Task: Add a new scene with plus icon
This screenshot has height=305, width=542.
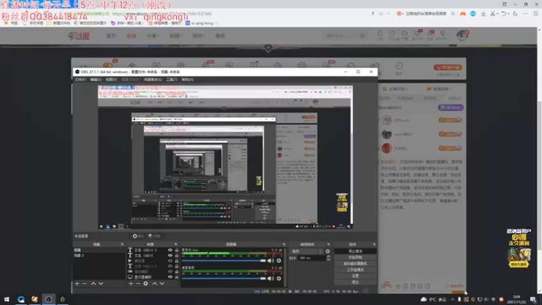Action: [77, 283]
